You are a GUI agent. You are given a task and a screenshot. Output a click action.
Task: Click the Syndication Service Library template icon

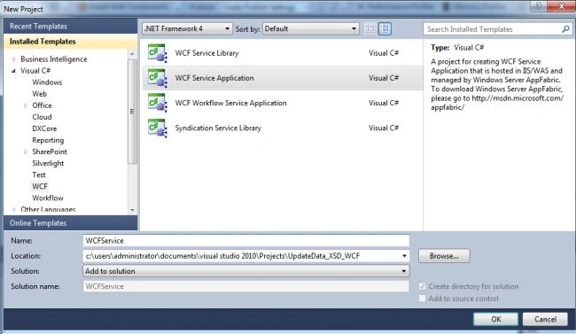click(x=158, y=128)
